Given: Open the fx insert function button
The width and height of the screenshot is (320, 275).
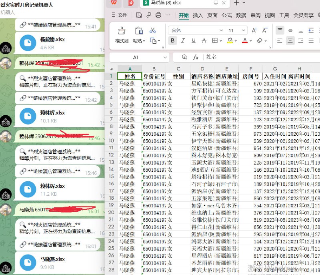Looking at the screenshot, I should coord(196,57).
